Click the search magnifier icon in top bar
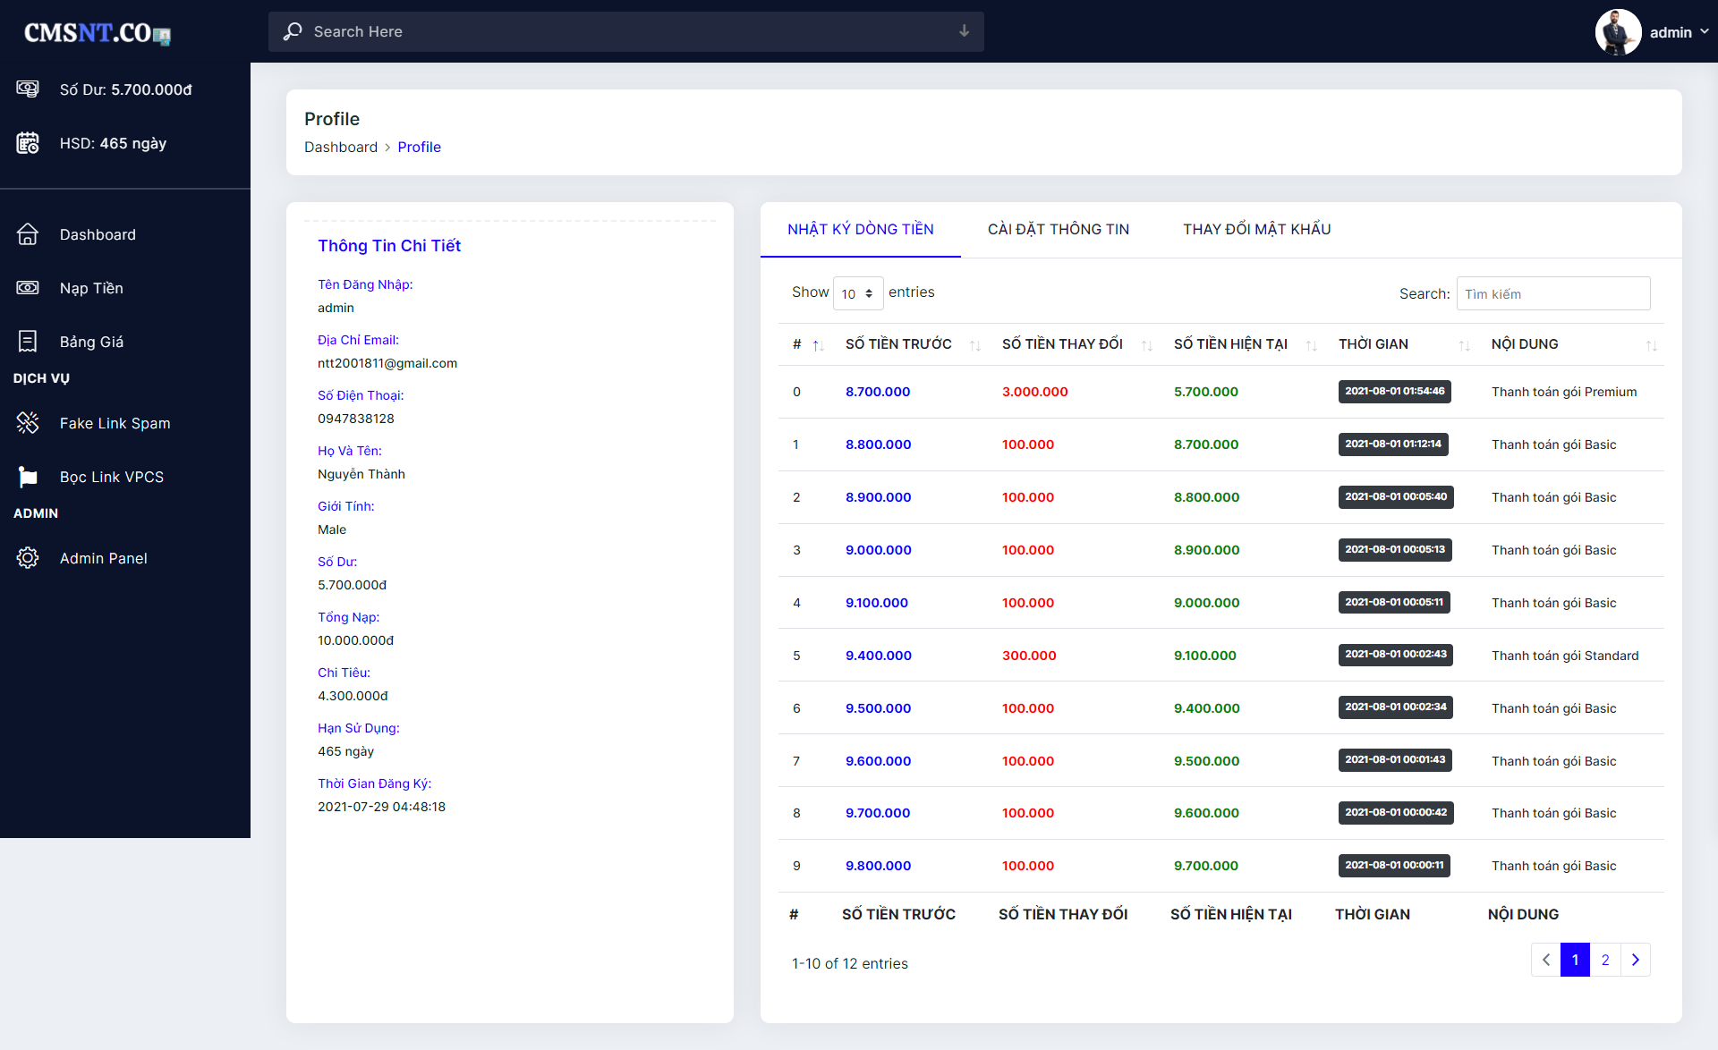 pyautogui.click(x=293, y=31)
